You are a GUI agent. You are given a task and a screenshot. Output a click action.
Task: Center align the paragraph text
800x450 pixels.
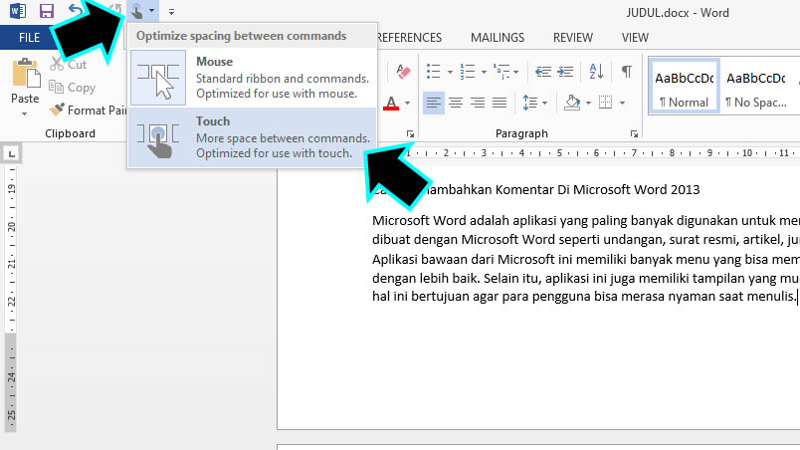pyautogui.click(x=456, y=103)
